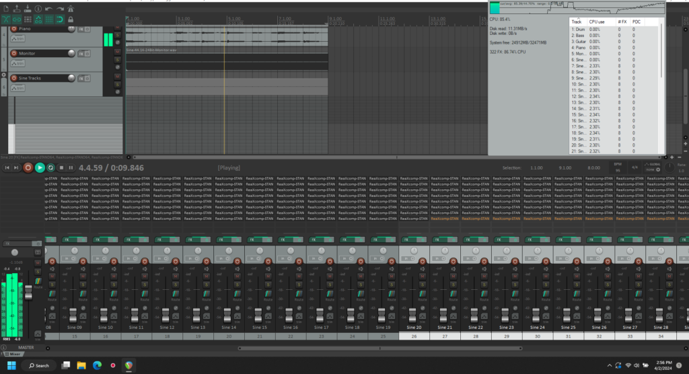Screen dimensions: 689x374
Task: Click Sine 21 pan knob
Action: click(445, 250)
